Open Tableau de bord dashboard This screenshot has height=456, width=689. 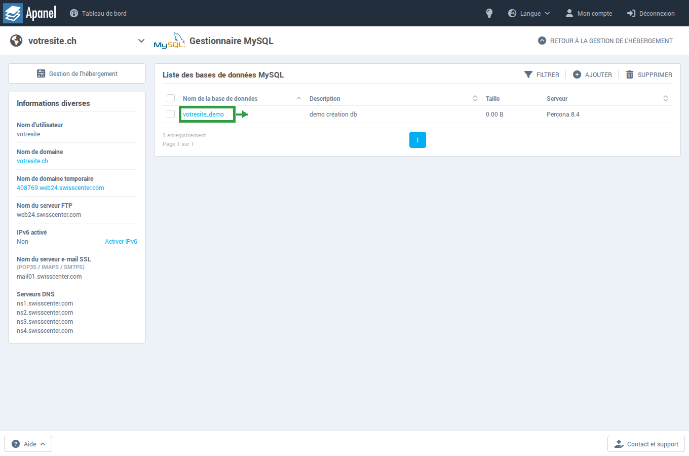[x=98, y=13]
